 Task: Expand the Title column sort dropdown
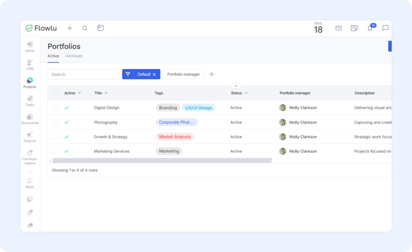tap(106, 93)
